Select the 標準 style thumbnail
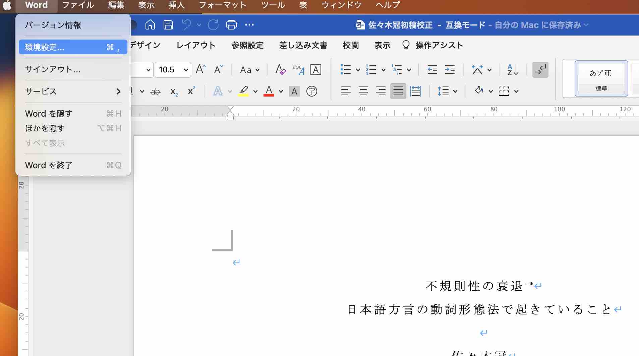This screenshot has height=356, width=639. pos(601,78)
